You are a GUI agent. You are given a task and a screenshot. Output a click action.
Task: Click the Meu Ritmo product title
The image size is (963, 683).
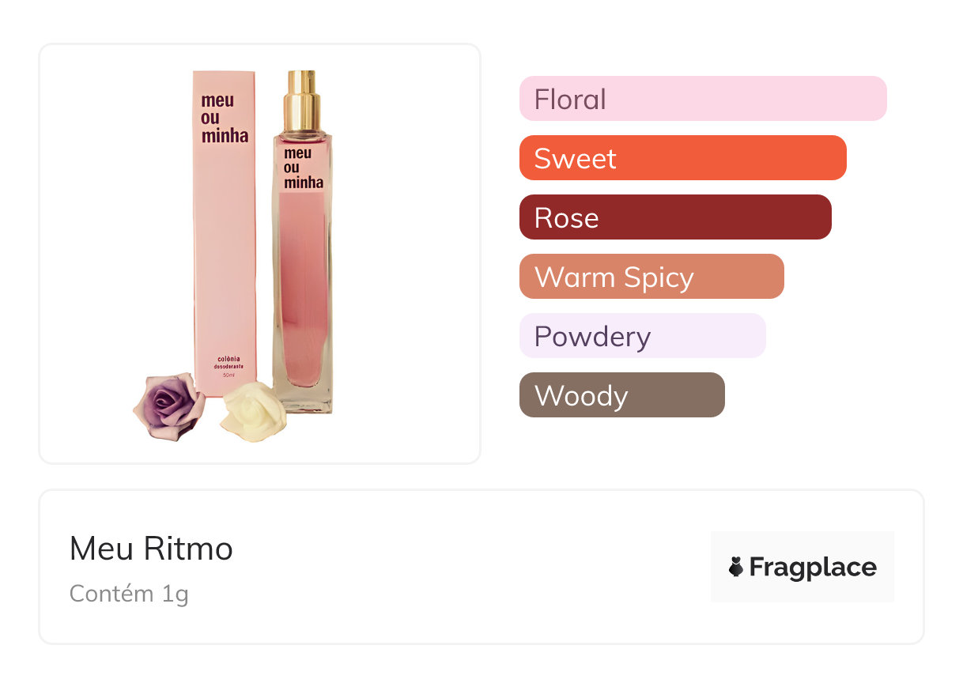point(151,549)
